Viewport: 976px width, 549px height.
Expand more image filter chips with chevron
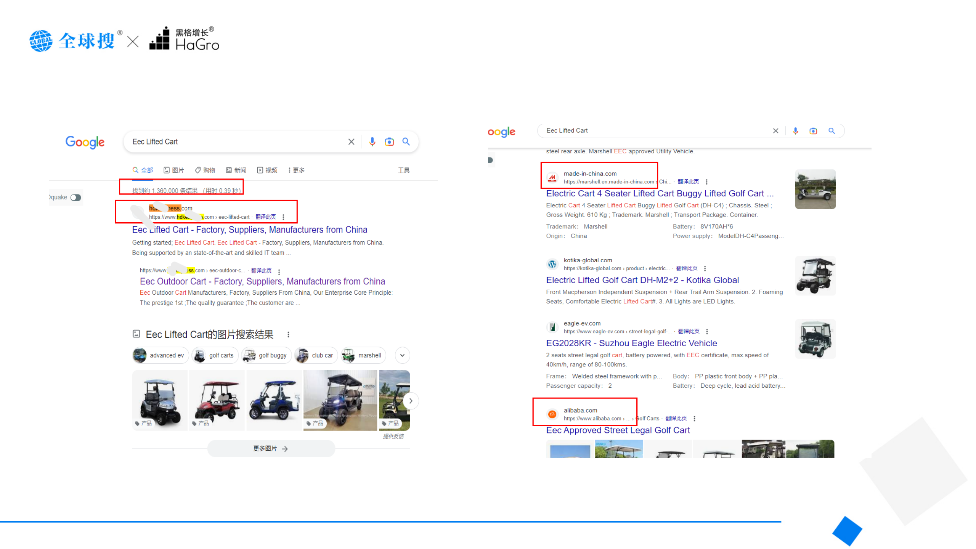tap(402, 355)
